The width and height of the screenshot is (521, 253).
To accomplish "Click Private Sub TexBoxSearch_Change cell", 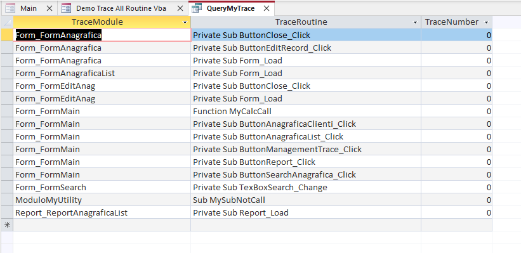I will (x=306, y=187).
